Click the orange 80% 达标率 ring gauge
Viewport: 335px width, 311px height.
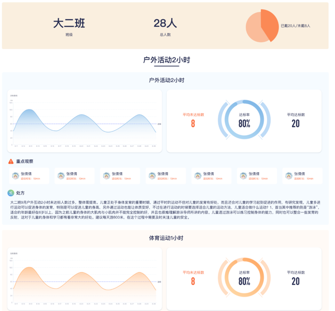pos(244,277)
